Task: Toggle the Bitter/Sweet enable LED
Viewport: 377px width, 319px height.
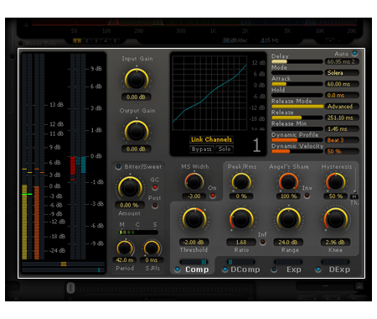Action: coord(118,167)
